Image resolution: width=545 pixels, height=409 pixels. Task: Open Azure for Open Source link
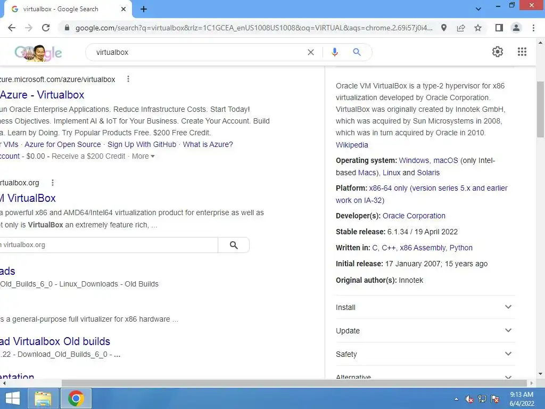(x=63, y=144)
